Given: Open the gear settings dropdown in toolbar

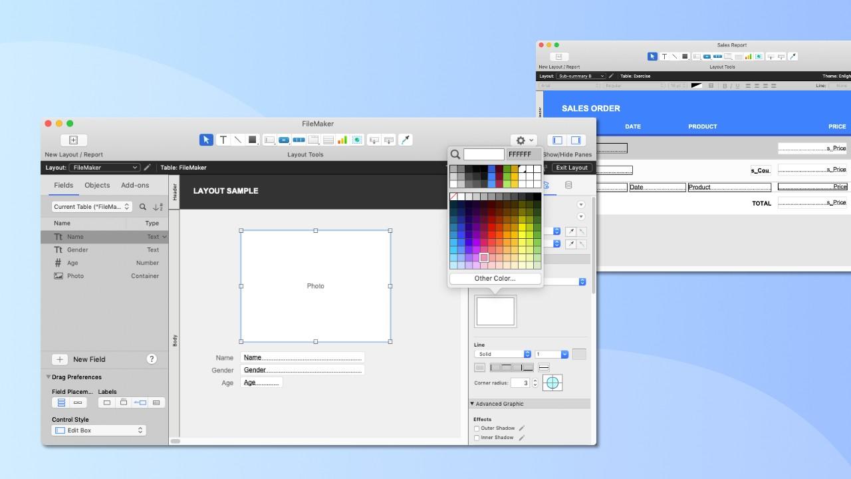Looking at the screenshot, I should 524,140.
